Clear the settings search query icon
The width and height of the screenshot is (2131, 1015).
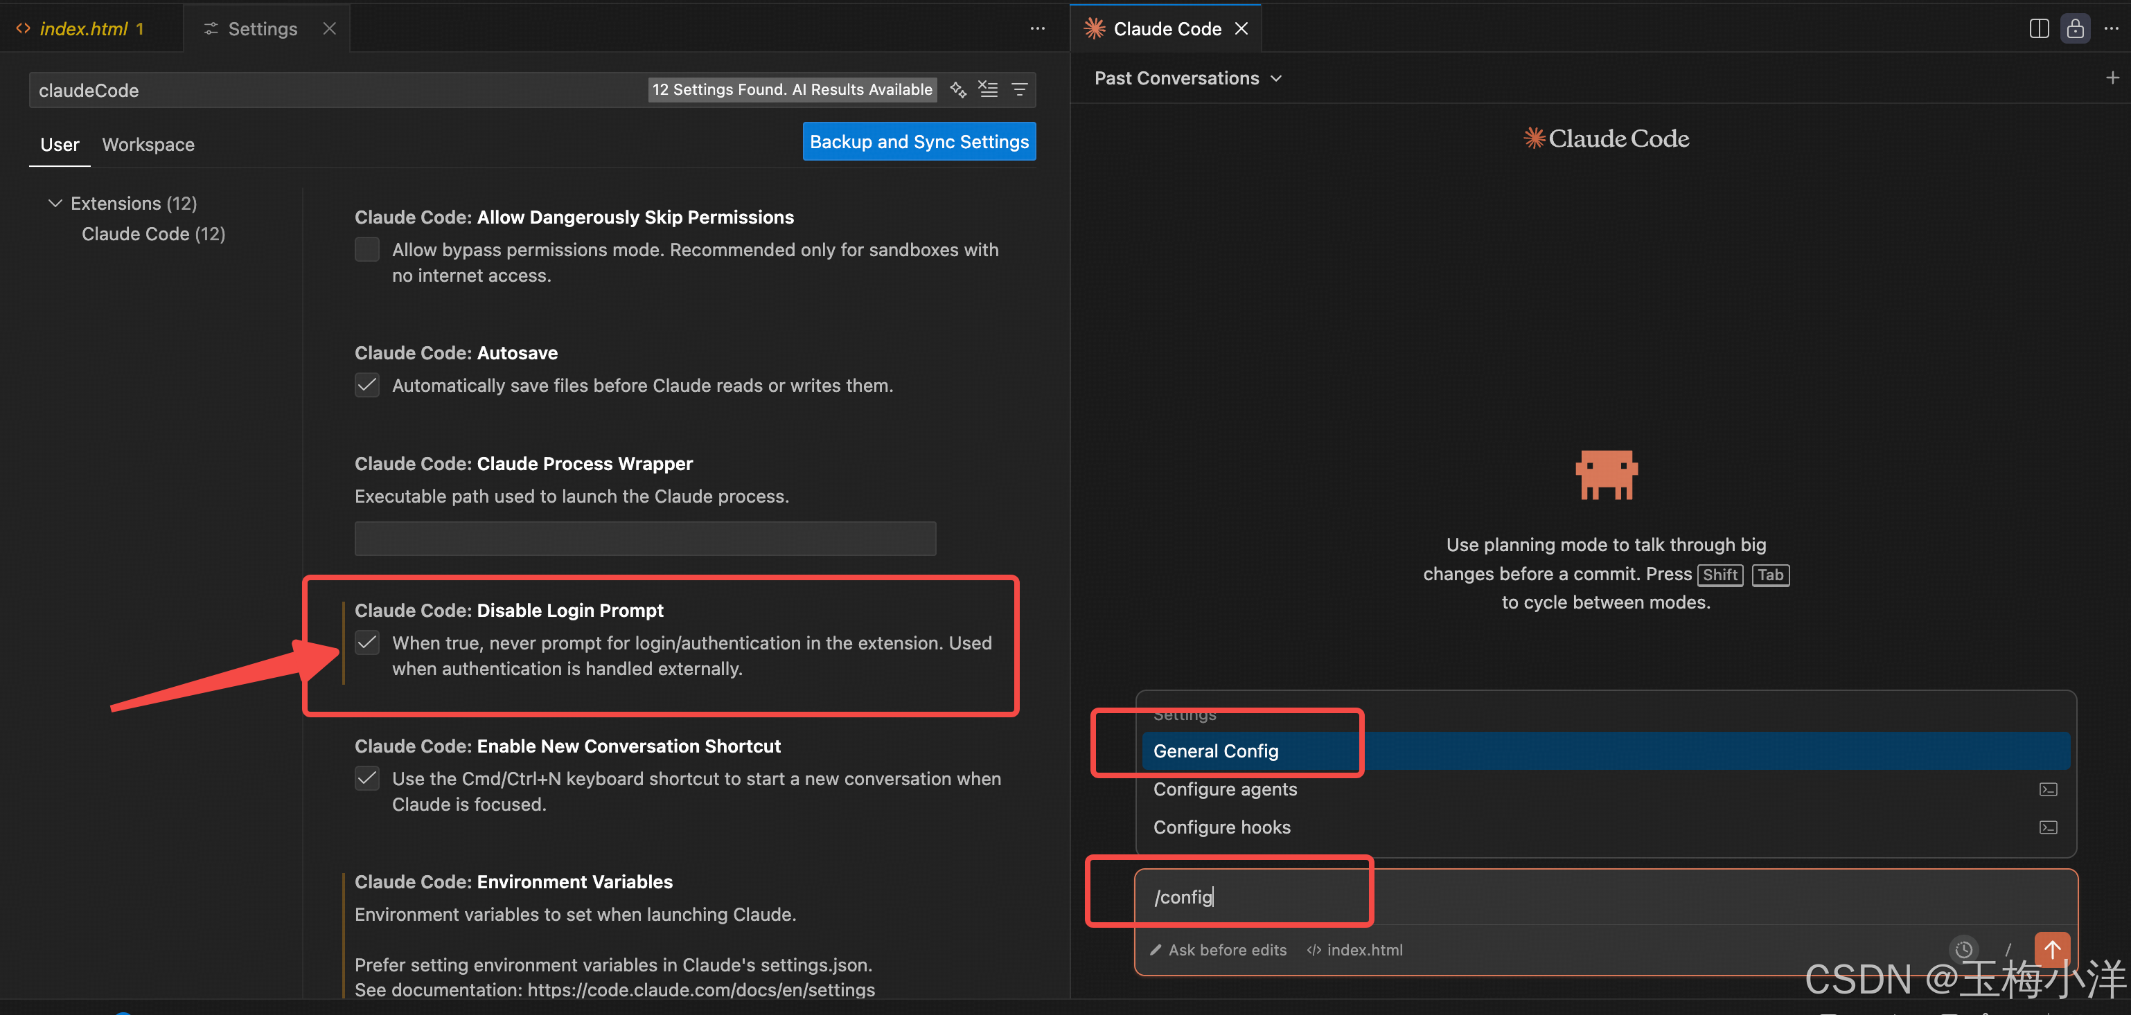(x=988, y=89)
